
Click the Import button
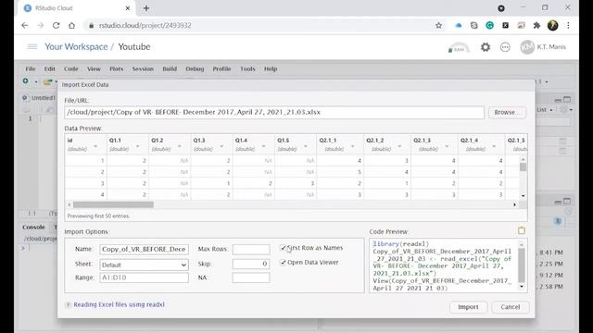coord(468,307)
